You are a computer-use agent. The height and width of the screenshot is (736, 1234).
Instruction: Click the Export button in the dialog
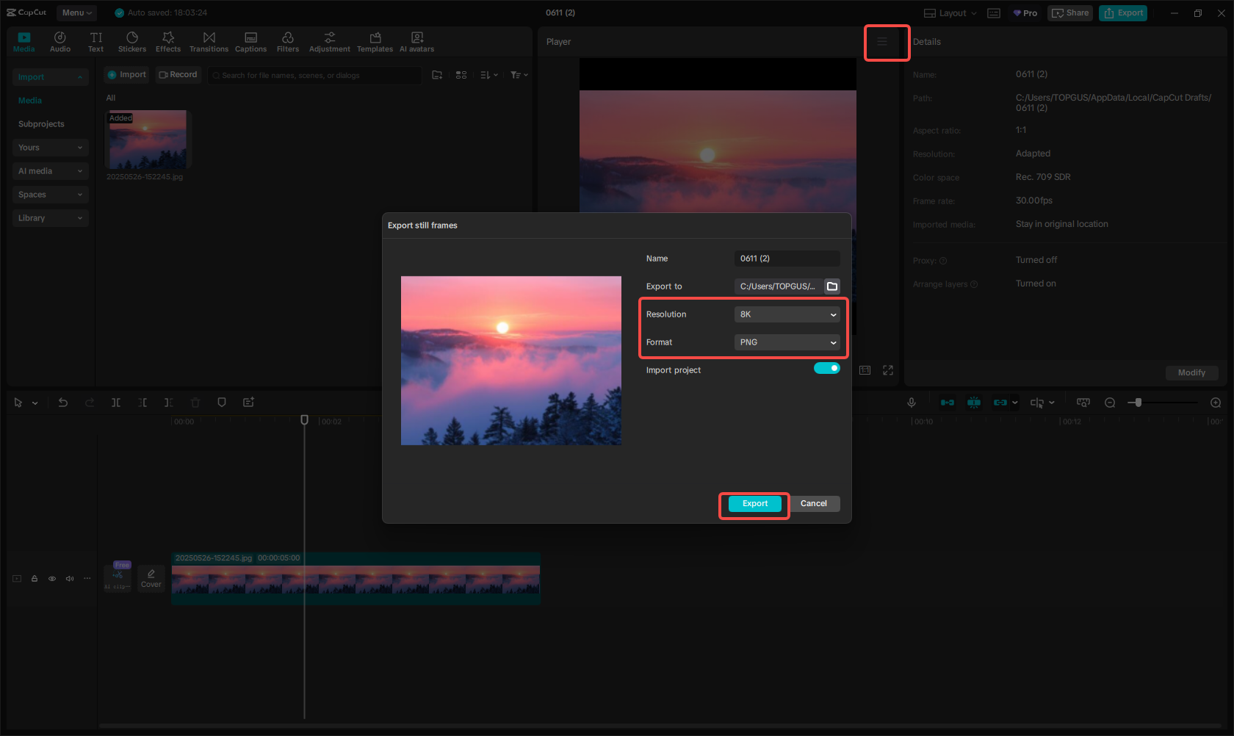(x=754, y=504)
